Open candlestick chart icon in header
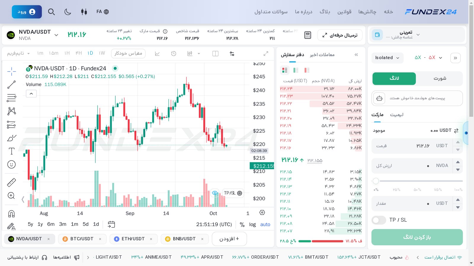Image resolution: width=474 pixels, height=266 pixels. pyautogui.click(x=84, y=12)
